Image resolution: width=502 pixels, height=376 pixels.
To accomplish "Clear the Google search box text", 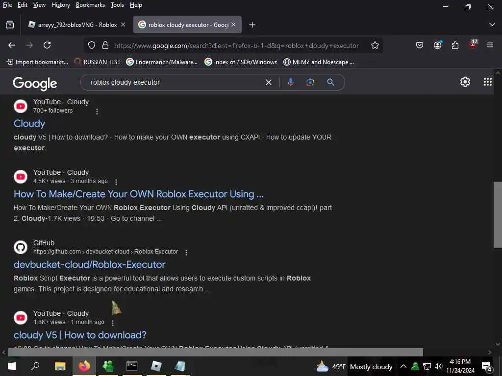I will (x=269, y=82).
